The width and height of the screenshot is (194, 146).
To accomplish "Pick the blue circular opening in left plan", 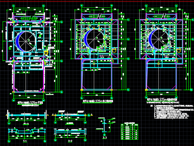I will point(26,41).
